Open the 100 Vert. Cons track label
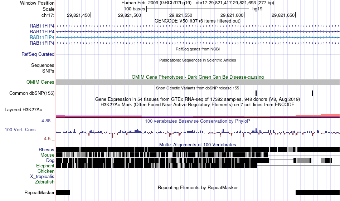The width and height of the screenshot is (340, 201). pyautogui.click(x=20, y=130)
